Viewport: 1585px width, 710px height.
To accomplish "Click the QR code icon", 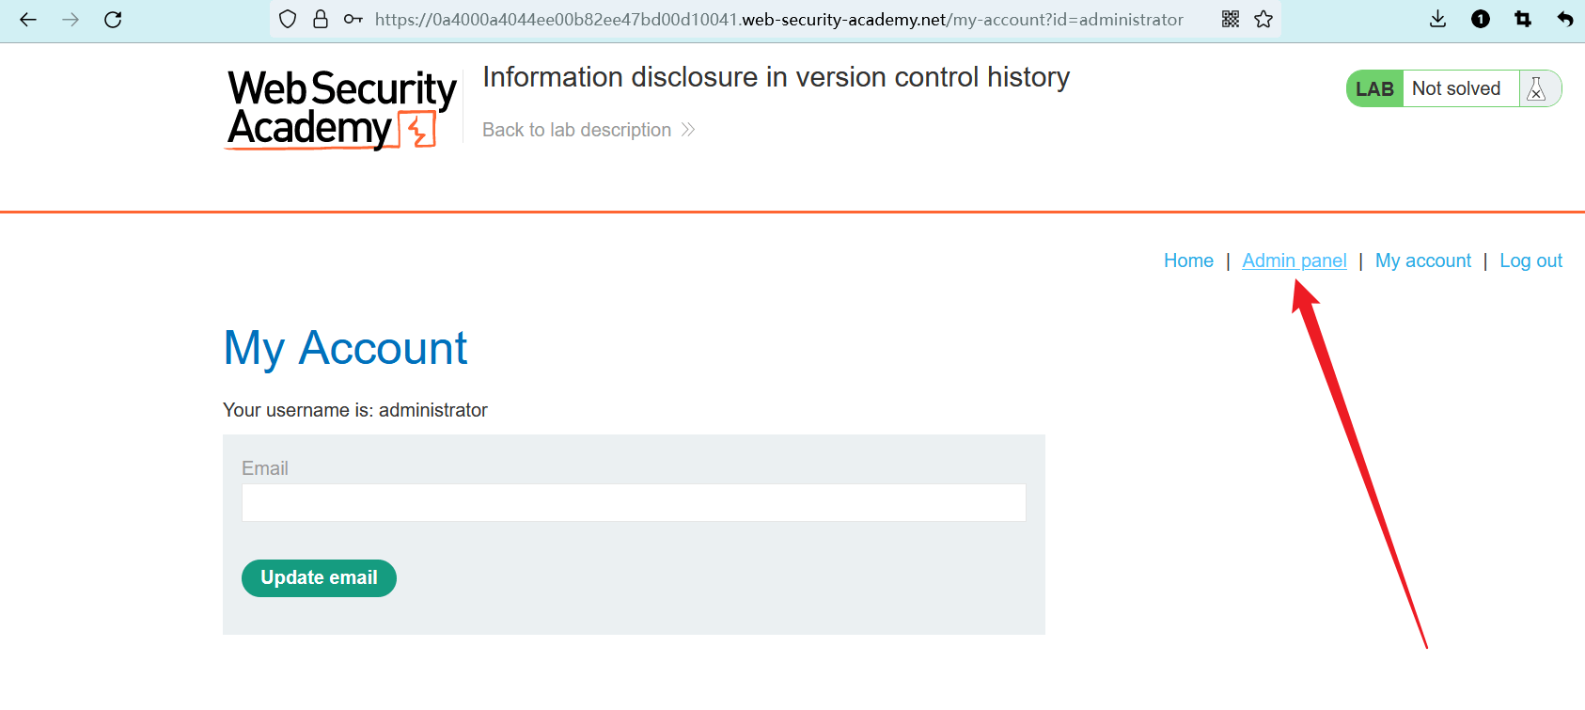I will [x=1231, y=19].
